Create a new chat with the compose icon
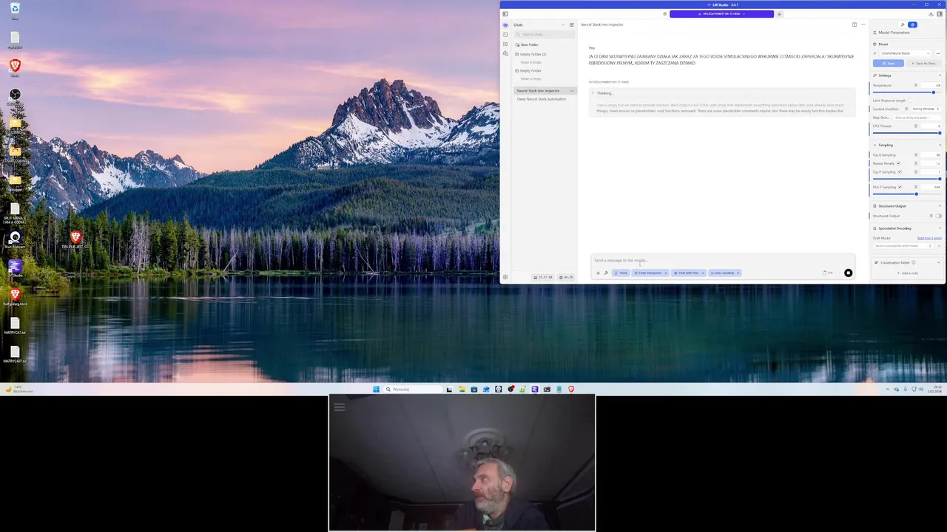Screen dimensions: 947x532 coord(571,25)
